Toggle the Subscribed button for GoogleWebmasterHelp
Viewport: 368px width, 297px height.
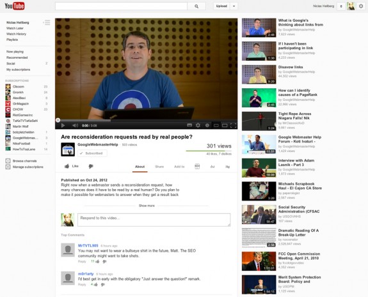pyautogui.click(x=92, y=153)
